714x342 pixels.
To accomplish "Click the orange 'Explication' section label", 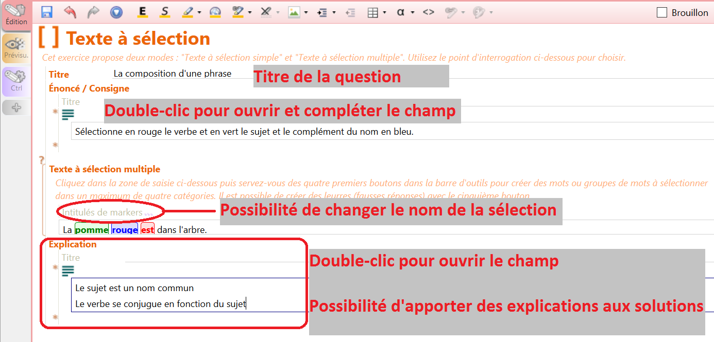I will click(x=73, y=244).
